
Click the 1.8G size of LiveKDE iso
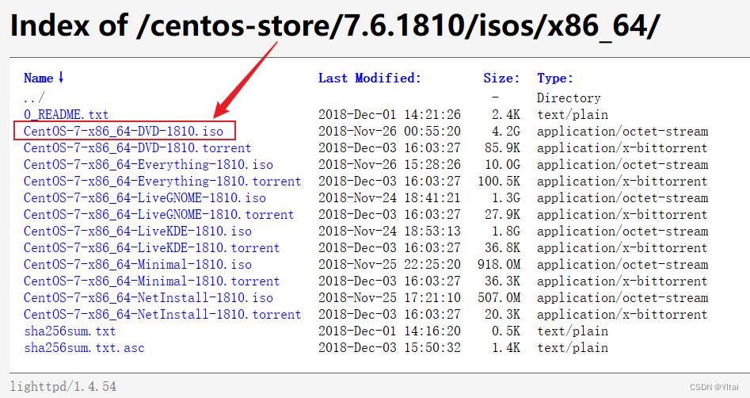click(506, 232)
